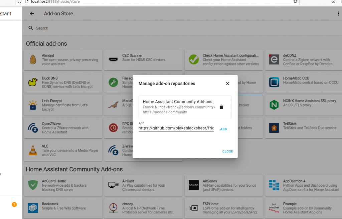
Task: Open the VLC traffic cone icon
Action: pyautogui.click(x=33, y=150)
